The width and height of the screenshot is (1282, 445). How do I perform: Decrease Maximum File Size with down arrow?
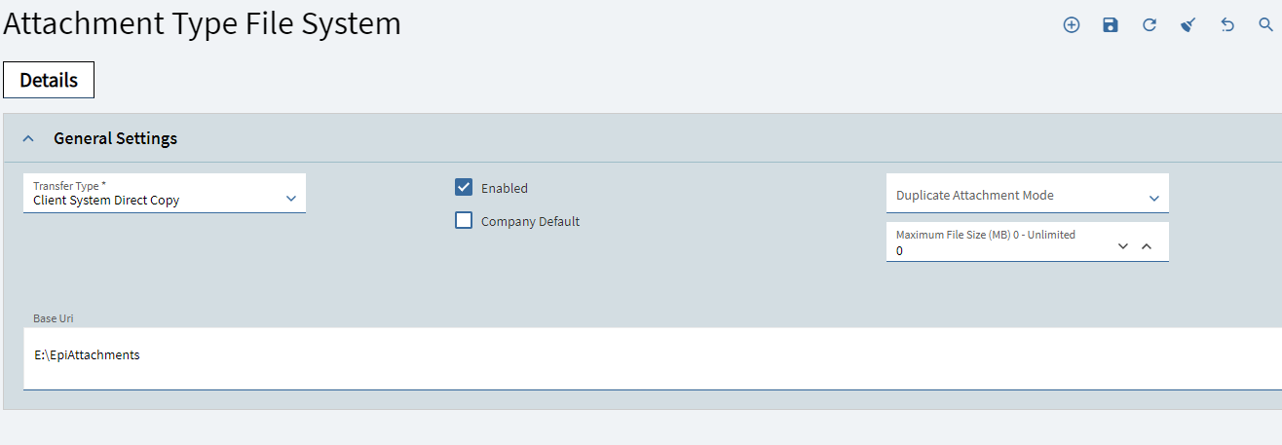click(1123, 246)
